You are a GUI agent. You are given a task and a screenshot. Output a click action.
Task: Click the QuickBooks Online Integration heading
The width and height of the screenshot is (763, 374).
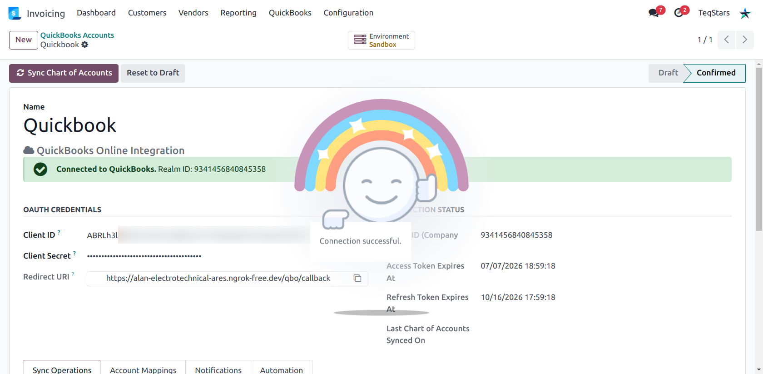pos(110,150)
